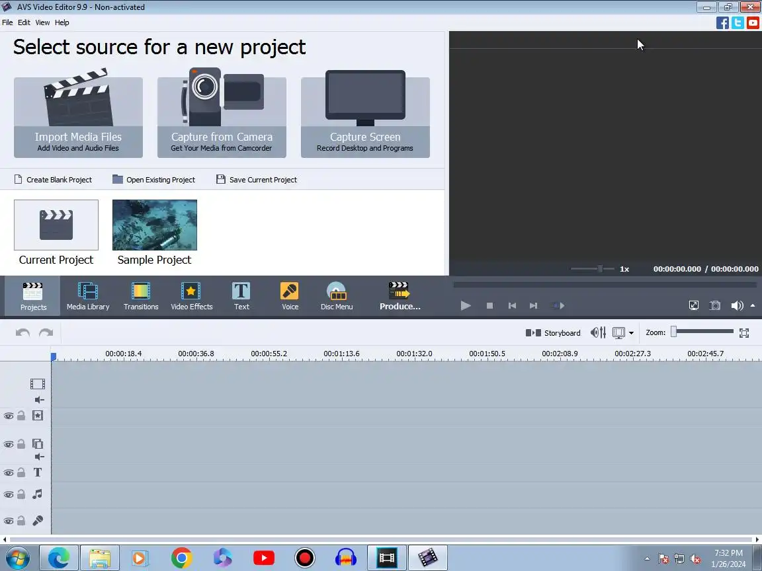Toggle visibility of video effects track
Screen dimensions: 762x571
point(8,416)
